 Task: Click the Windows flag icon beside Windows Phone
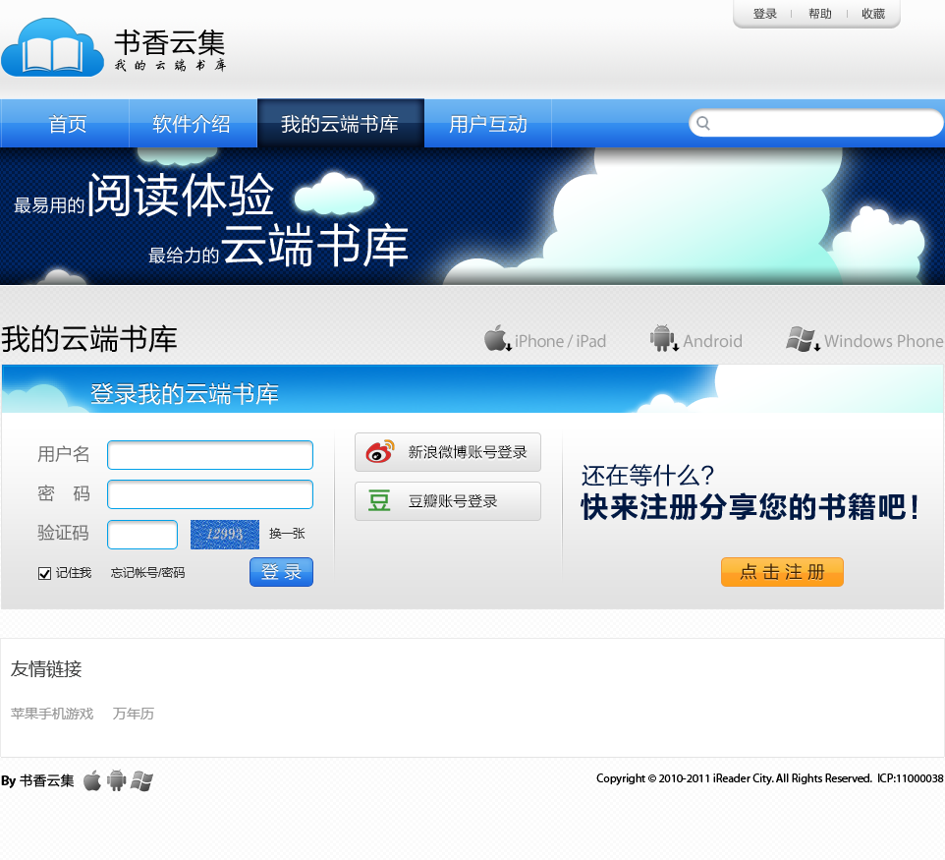tap(803, 339)
